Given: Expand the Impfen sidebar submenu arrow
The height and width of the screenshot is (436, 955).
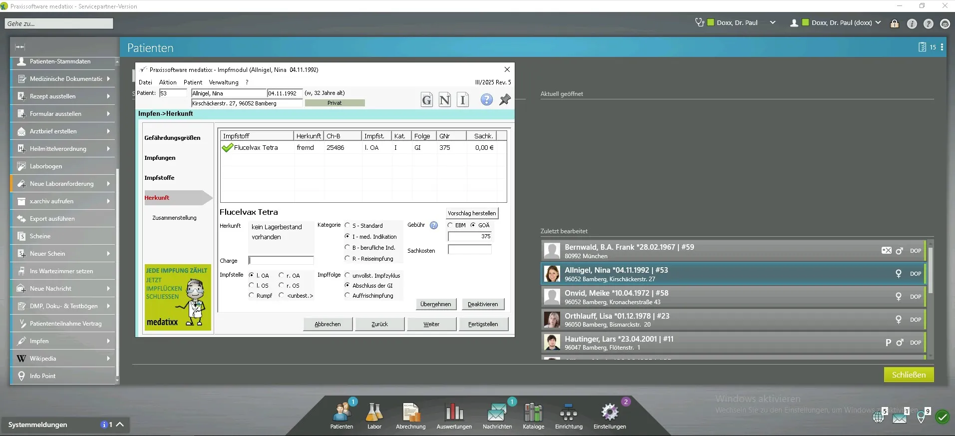Looking at the screenshot, I should [108, 341].
